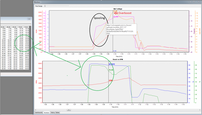Switch to the Dashboards tab
Image resolution: width=202 pixels, height=115 pixels.
click(39, 113)
